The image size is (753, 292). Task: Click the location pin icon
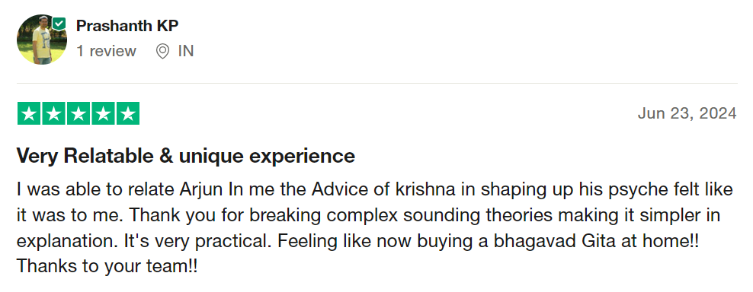tap(163, 51)
